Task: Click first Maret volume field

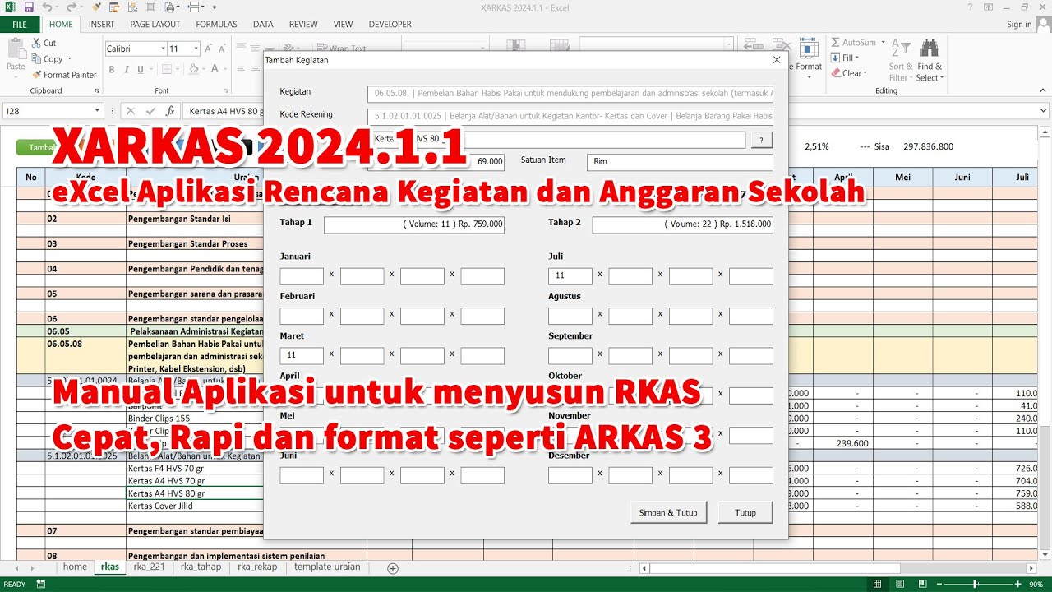Action: [302, 356]
